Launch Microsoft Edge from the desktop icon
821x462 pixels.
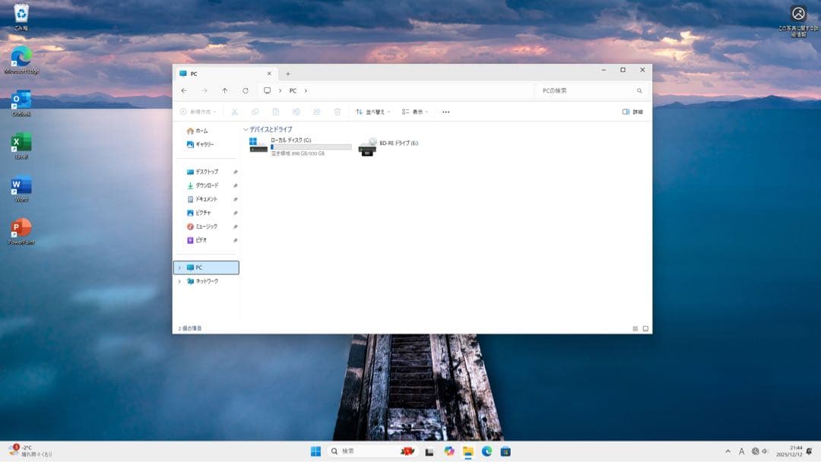(21, 58)
